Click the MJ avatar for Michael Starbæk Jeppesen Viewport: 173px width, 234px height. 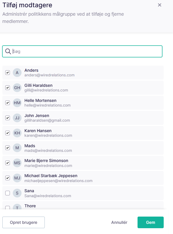(x=17, y=178)
